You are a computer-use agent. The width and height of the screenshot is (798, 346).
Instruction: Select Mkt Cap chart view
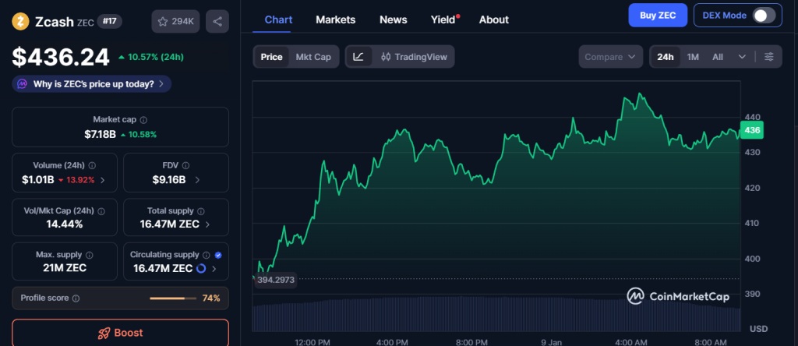click(x=313, y=56)
